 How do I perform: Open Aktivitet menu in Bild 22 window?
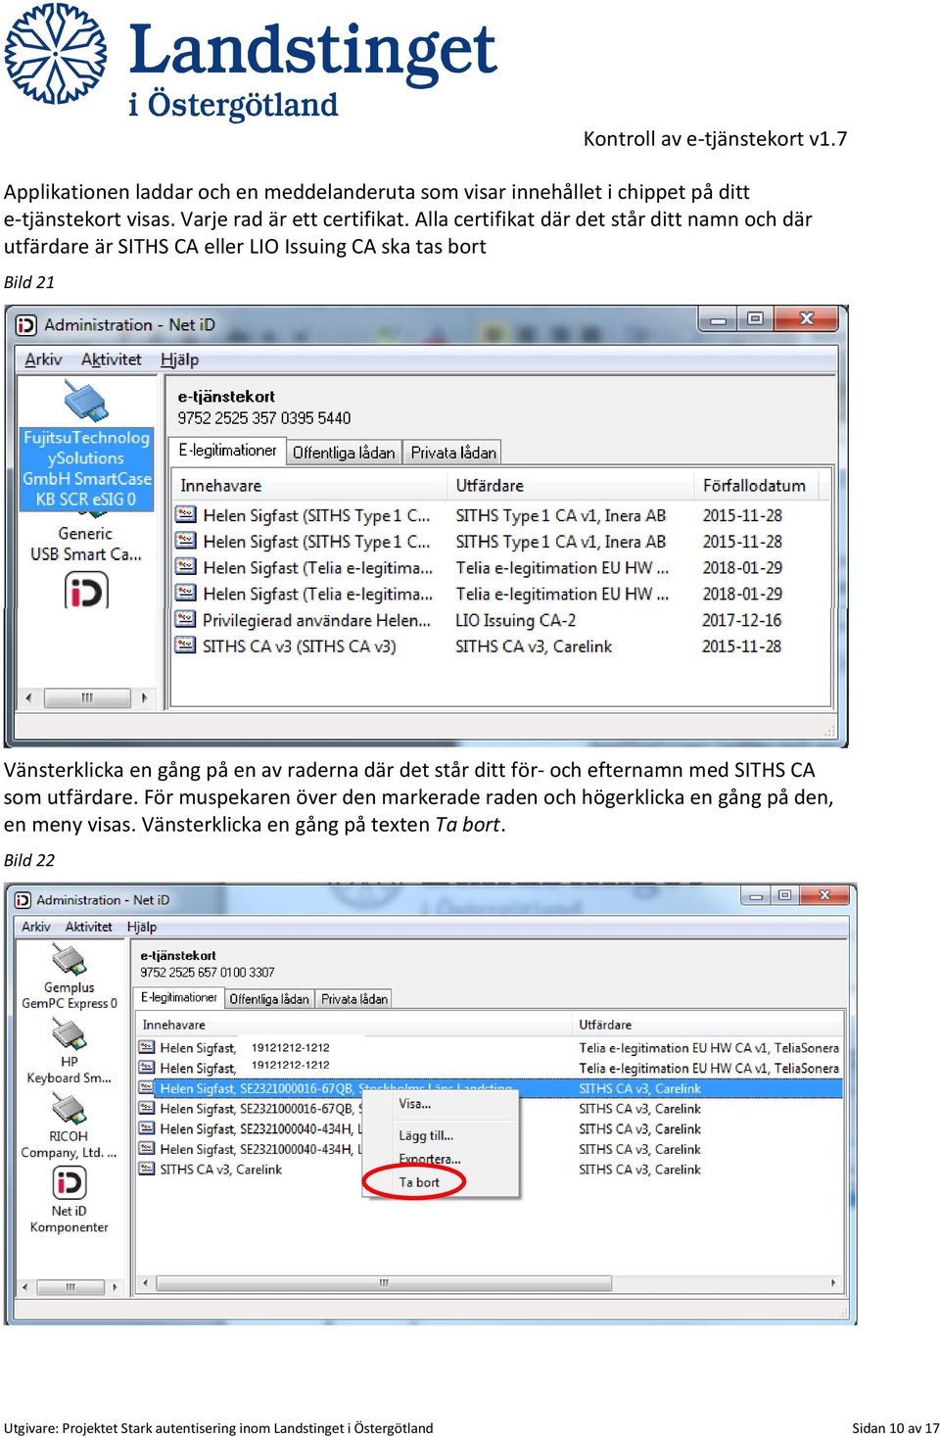(88, 927)
